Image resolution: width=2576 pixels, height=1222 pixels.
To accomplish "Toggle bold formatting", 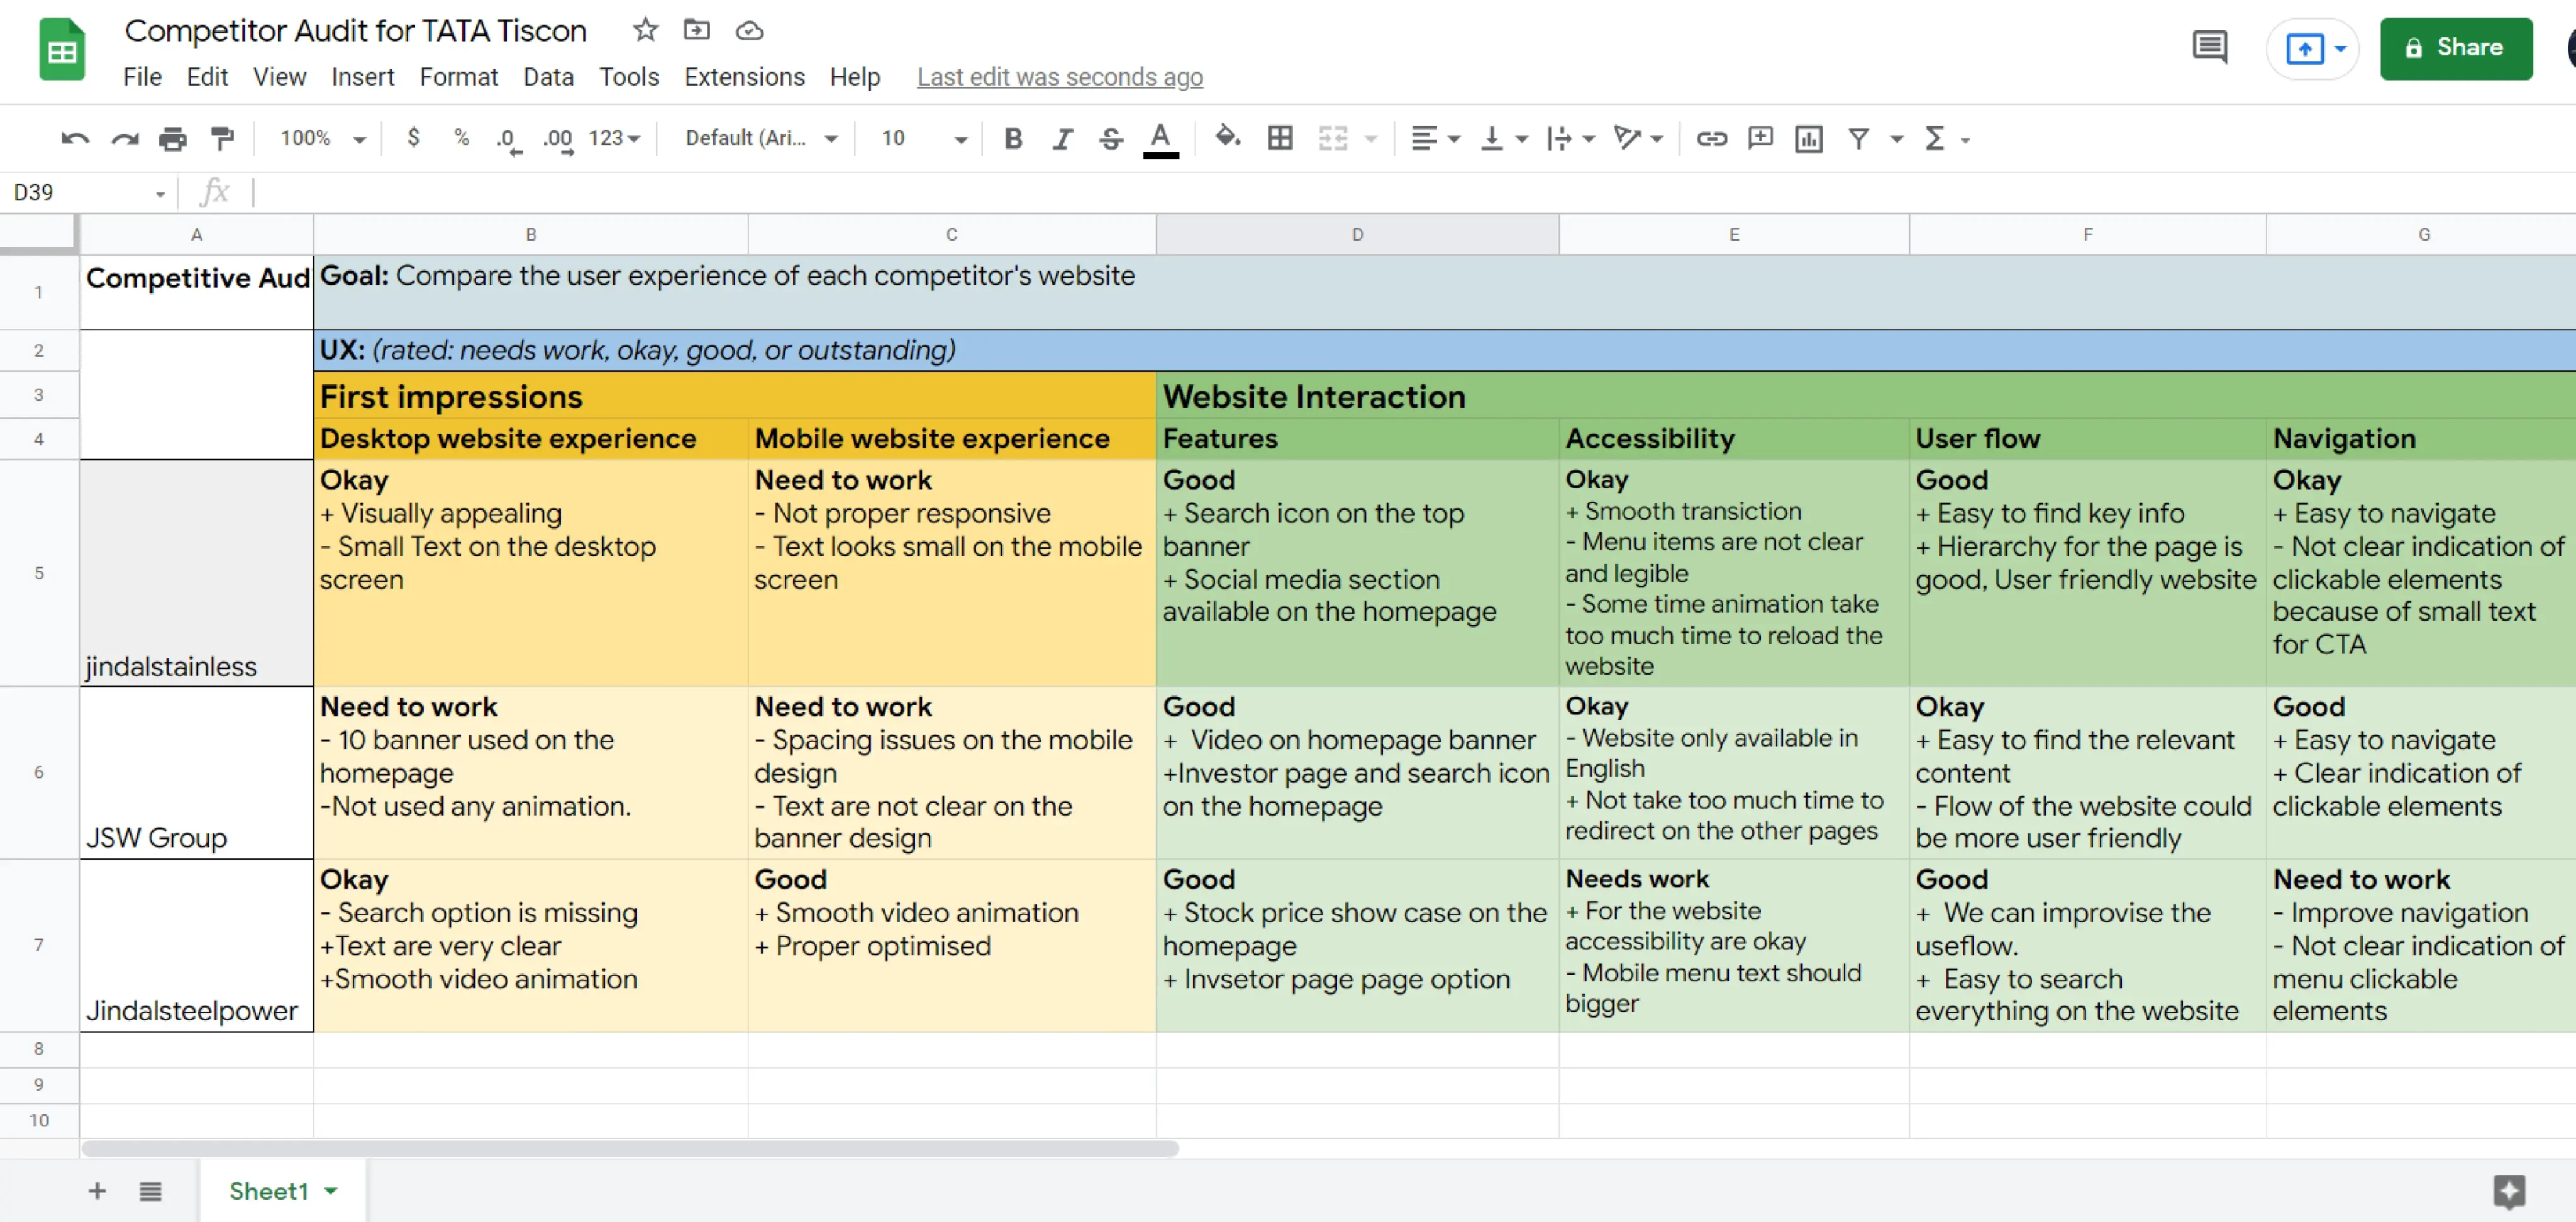I will [x=1013, y=138].
